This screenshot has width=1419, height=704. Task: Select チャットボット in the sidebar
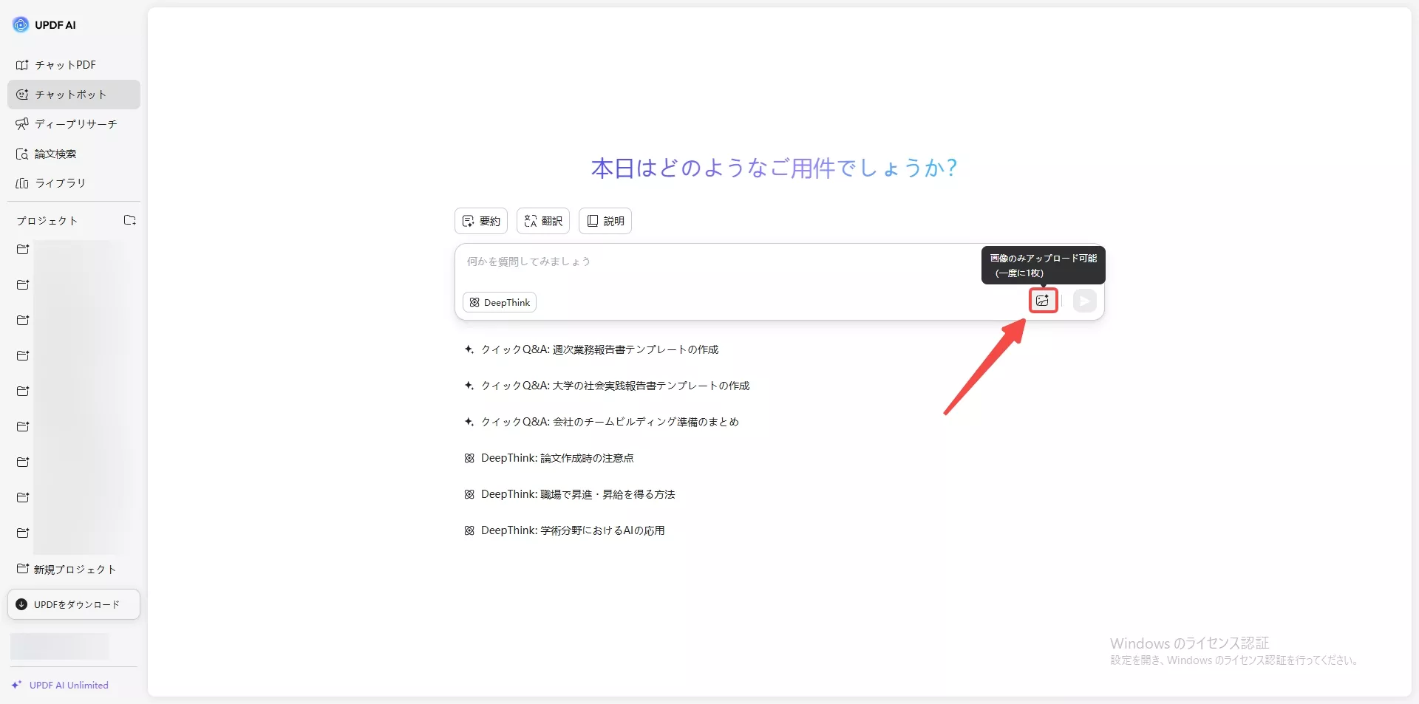pyautogui.click(x=73, y=95)
